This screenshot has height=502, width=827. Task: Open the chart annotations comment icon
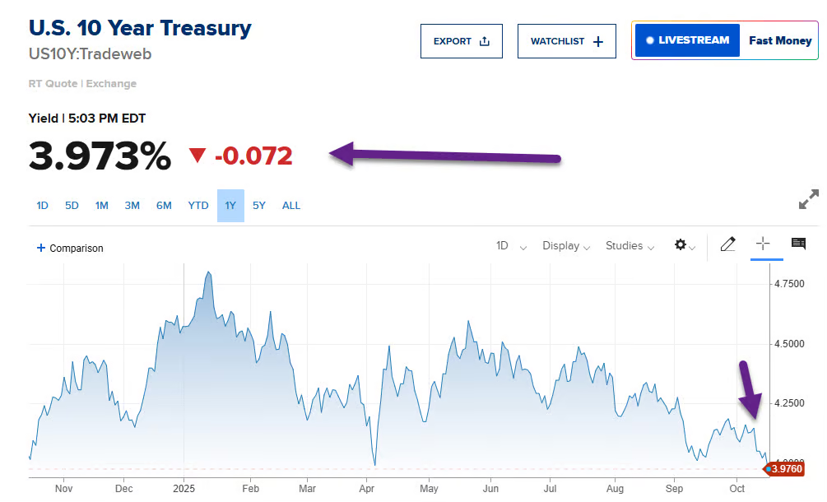point(798,244)
